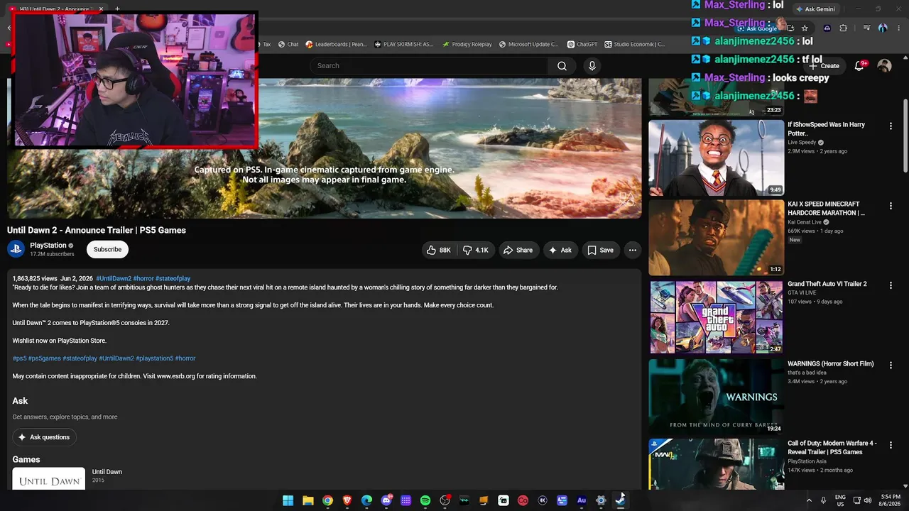Switch the ENG US keyboard language indicator

click(840, 500)
